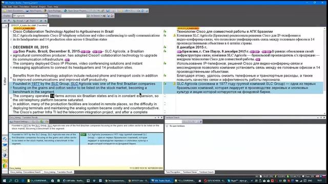The width and height of the screenshot is (328, 184).
Task: Open the dark blue shield view icon in left sidebar
Action: click(5, 155)
